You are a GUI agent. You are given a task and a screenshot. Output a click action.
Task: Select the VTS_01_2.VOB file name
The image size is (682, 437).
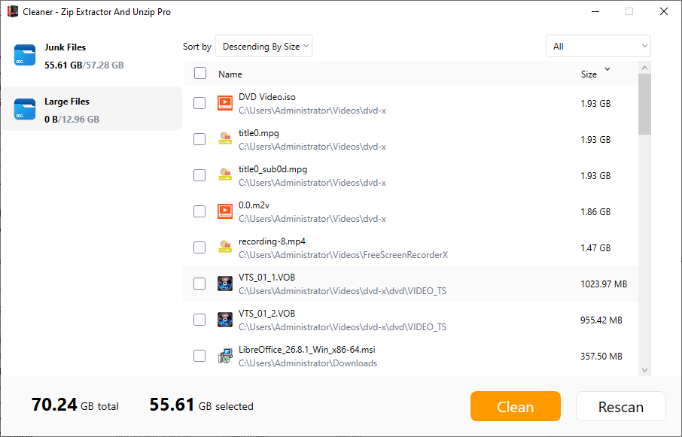pos(266,313)
